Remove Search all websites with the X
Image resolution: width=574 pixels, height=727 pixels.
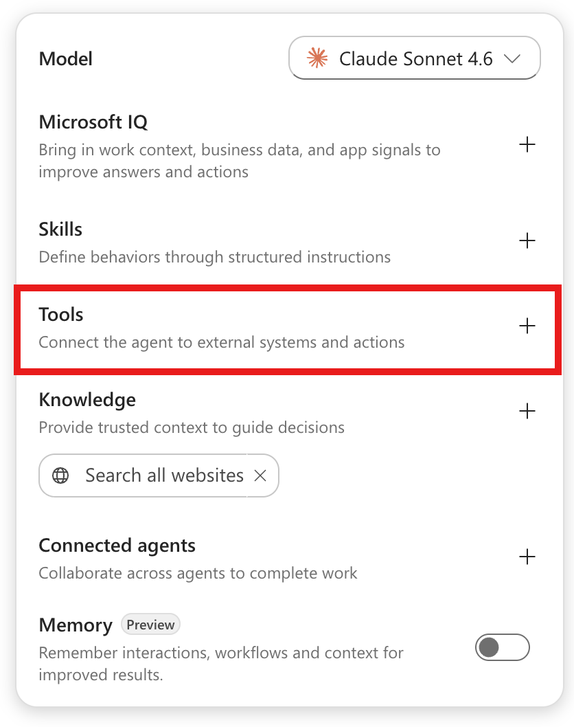click(x=260, y=476)
